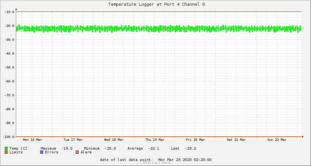Click the 'Sun 22 Mar' x-axis label
The height and width of the screenshot is (166, 311).
point(277,140)
